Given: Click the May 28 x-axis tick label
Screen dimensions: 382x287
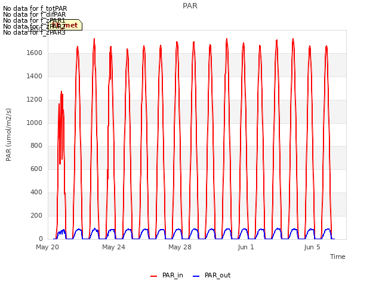Looking at the screenshot, I should (x=180, y=247).
